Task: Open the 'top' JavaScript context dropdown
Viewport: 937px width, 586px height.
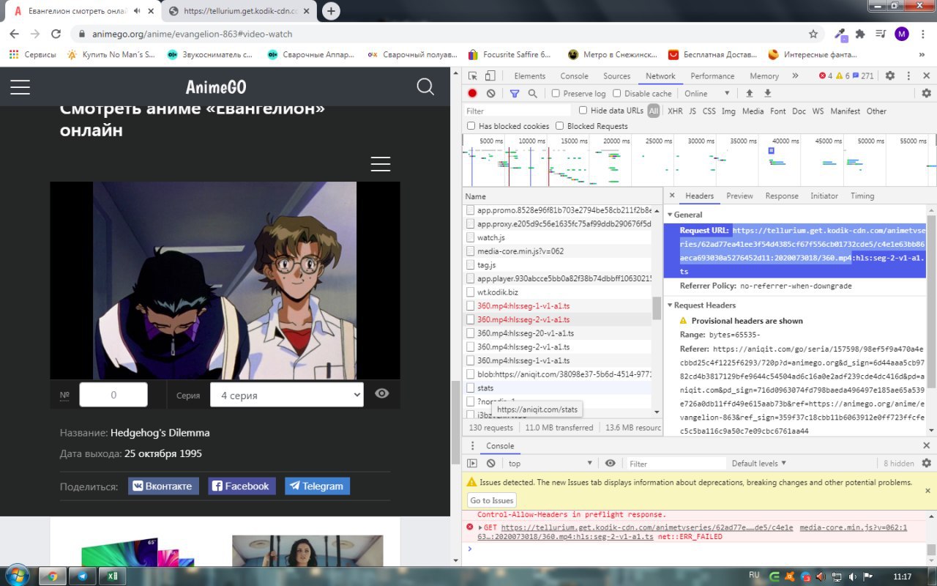Action: tap(550, 464)
